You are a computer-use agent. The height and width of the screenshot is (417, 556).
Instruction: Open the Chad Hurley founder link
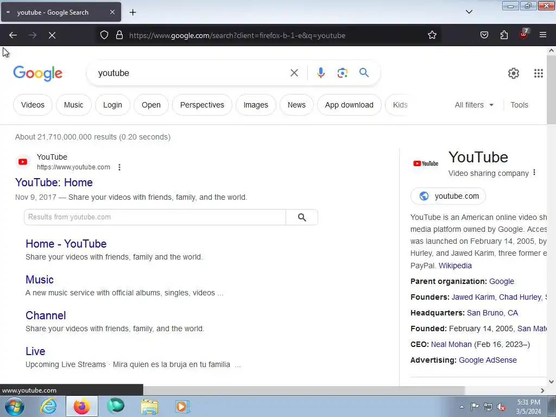click(x=520, y=297)
